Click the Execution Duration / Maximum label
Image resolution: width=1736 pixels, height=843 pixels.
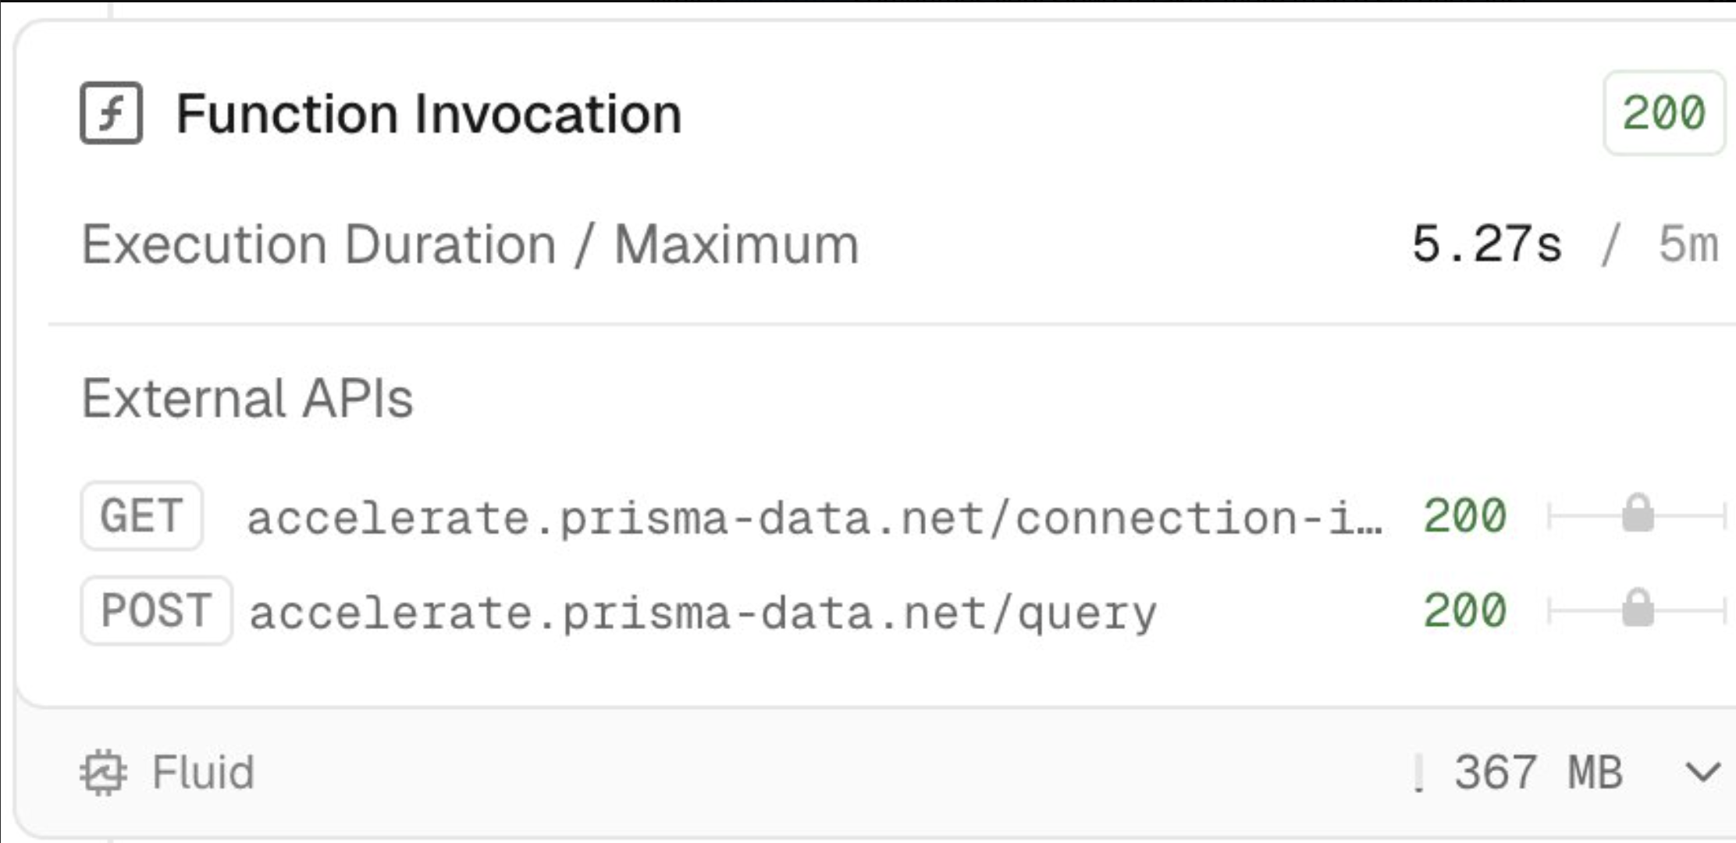[x=470, y=245]
